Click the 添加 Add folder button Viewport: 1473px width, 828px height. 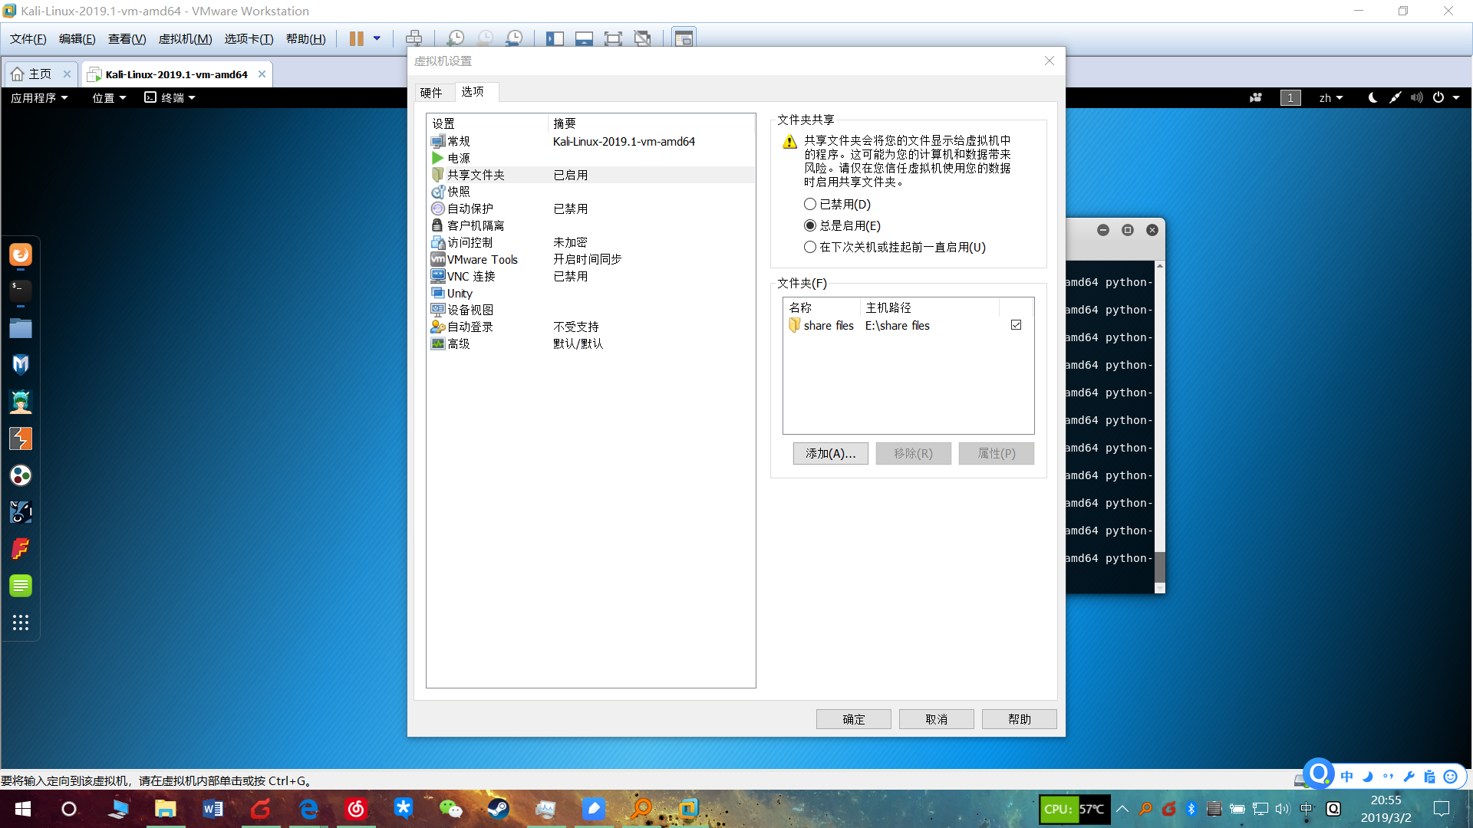830,453
